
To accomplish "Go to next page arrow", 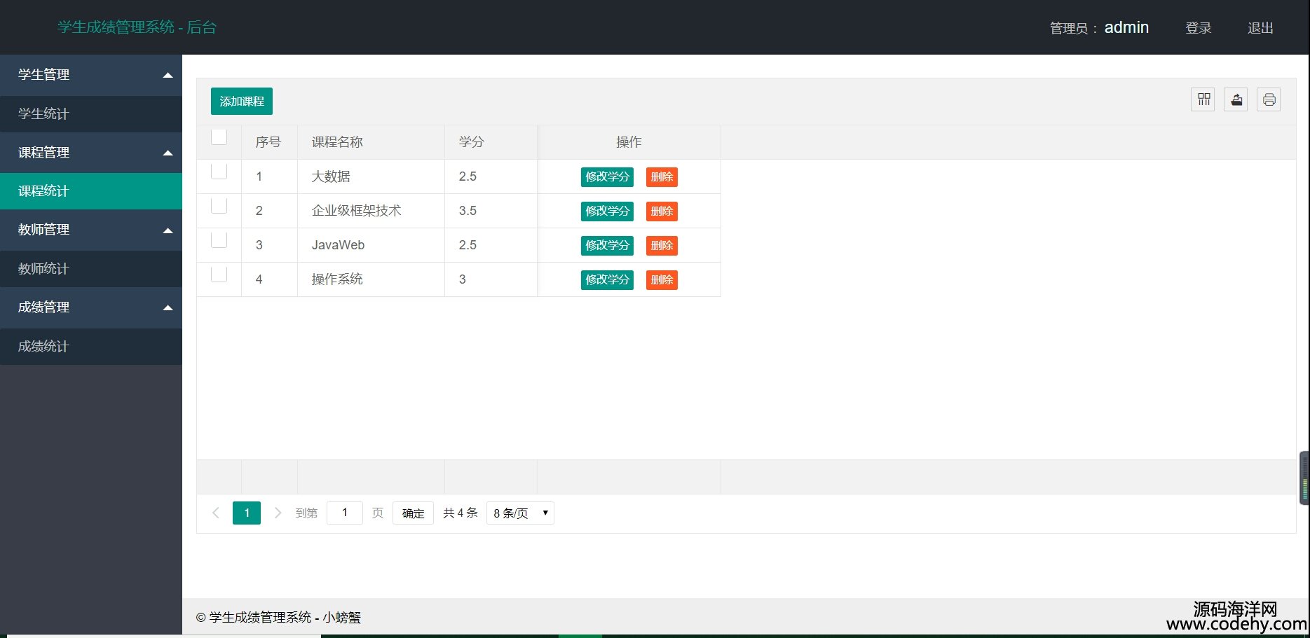I will [278, 513].
